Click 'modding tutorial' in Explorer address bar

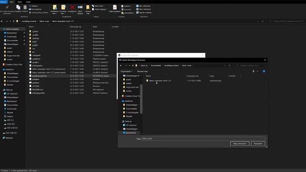pos(29,21)
